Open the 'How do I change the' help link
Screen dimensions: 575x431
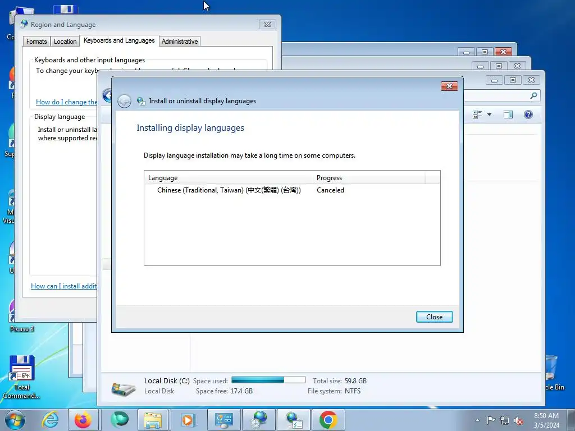(x=66, y=102)
